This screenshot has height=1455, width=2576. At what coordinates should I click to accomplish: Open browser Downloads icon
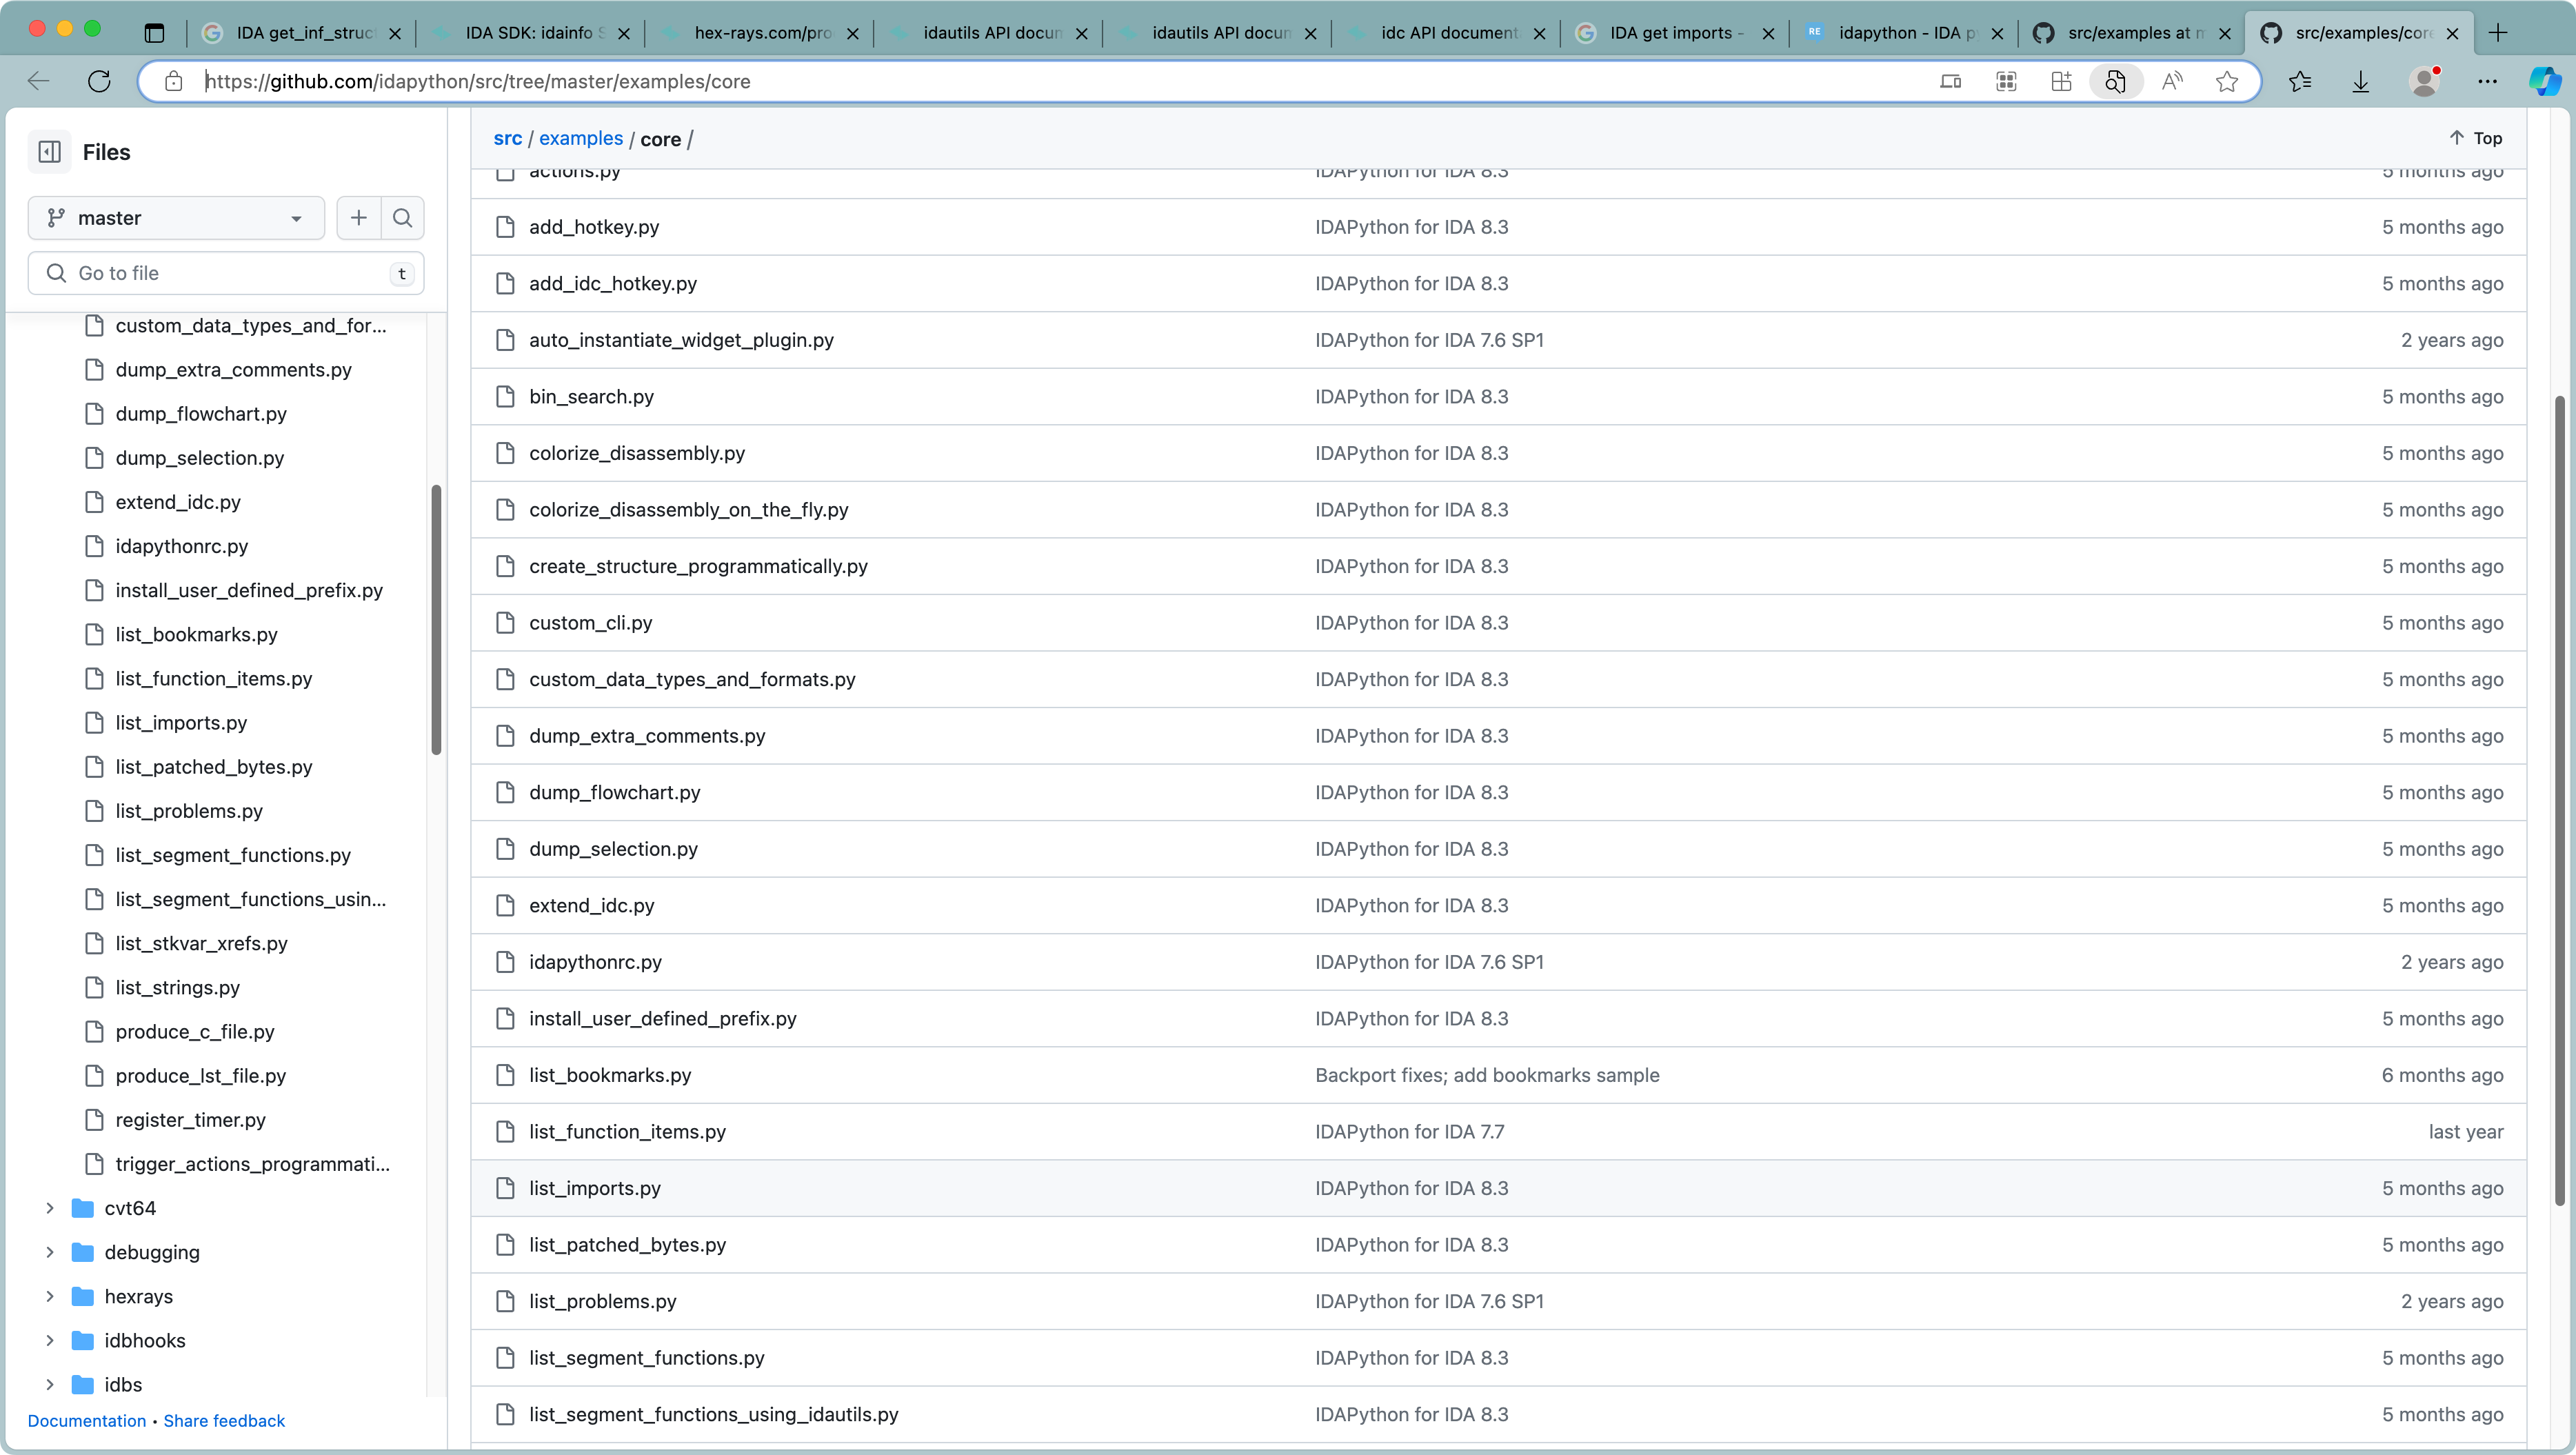(2360, 82)
